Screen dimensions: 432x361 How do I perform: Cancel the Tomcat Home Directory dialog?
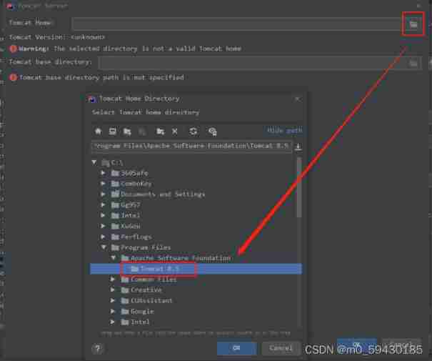click(281, 348)
